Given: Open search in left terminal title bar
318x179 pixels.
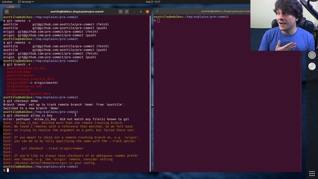Looking at the screenshot, I should click(x=120, y=11).
